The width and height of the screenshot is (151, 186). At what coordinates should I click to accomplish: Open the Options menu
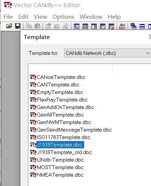tap(63, 17)
